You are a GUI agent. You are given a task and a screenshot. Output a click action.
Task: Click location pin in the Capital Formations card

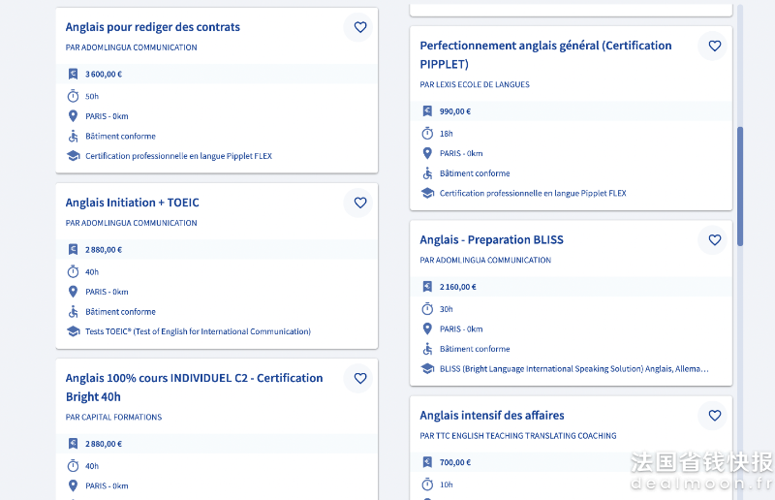click(74, 485)
